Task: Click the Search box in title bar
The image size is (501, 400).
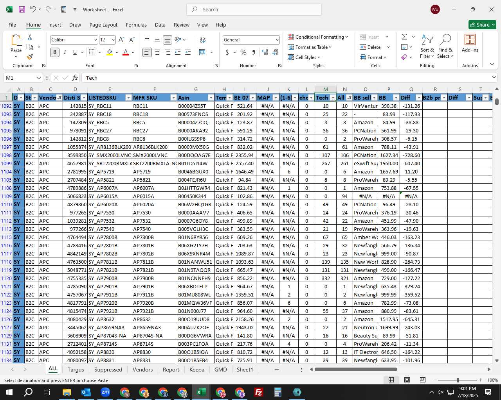Action: click(x=254, y=9)
